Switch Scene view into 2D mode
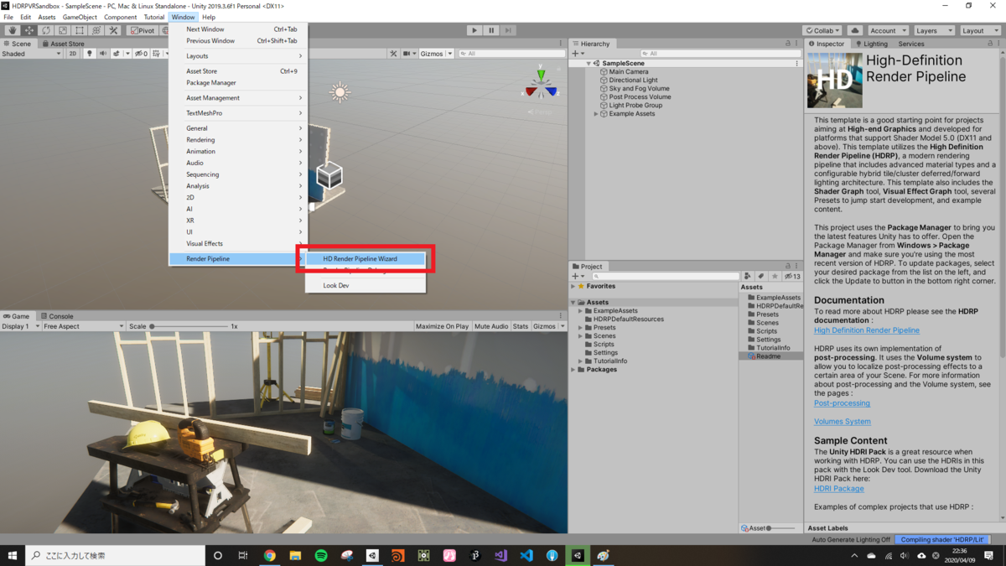The image size is (1006, 566). [x=71, y=53]
